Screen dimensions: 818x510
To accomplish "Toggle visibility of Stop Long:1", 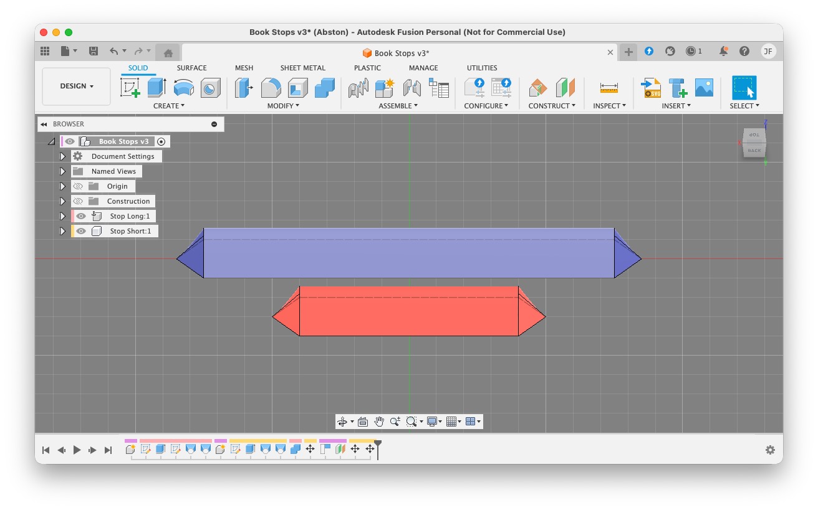I will [x=81, y=216].
